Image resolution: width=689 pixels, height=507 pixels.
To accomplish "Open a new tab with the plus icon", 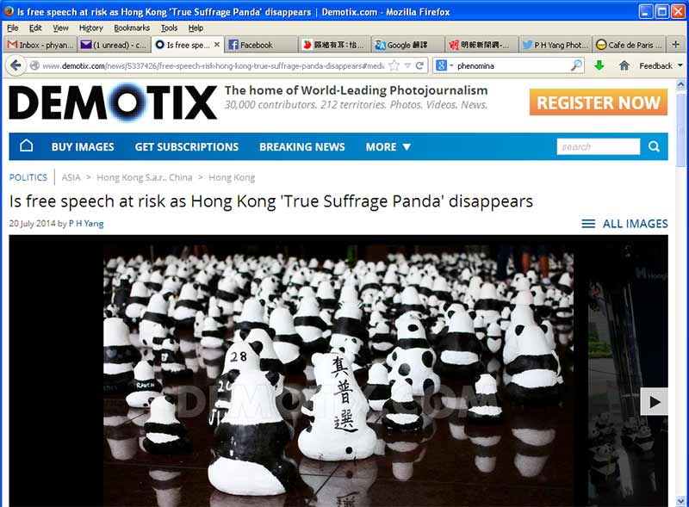I will (x=676, y=45).
